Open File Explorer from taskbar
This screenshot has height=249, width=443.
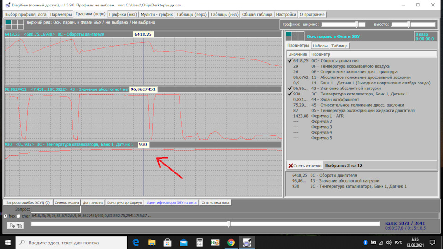(152, 243)
